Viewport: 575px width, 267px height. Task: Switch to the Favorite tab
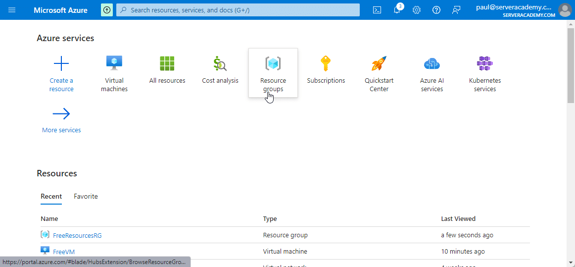tap(86, 196)
